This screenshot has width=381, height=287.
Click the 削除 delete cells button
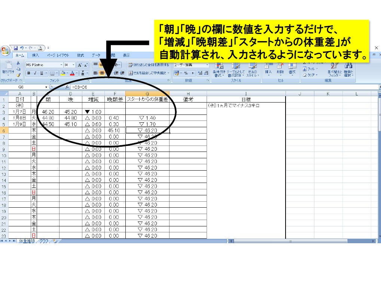click(x=280, y=69)
